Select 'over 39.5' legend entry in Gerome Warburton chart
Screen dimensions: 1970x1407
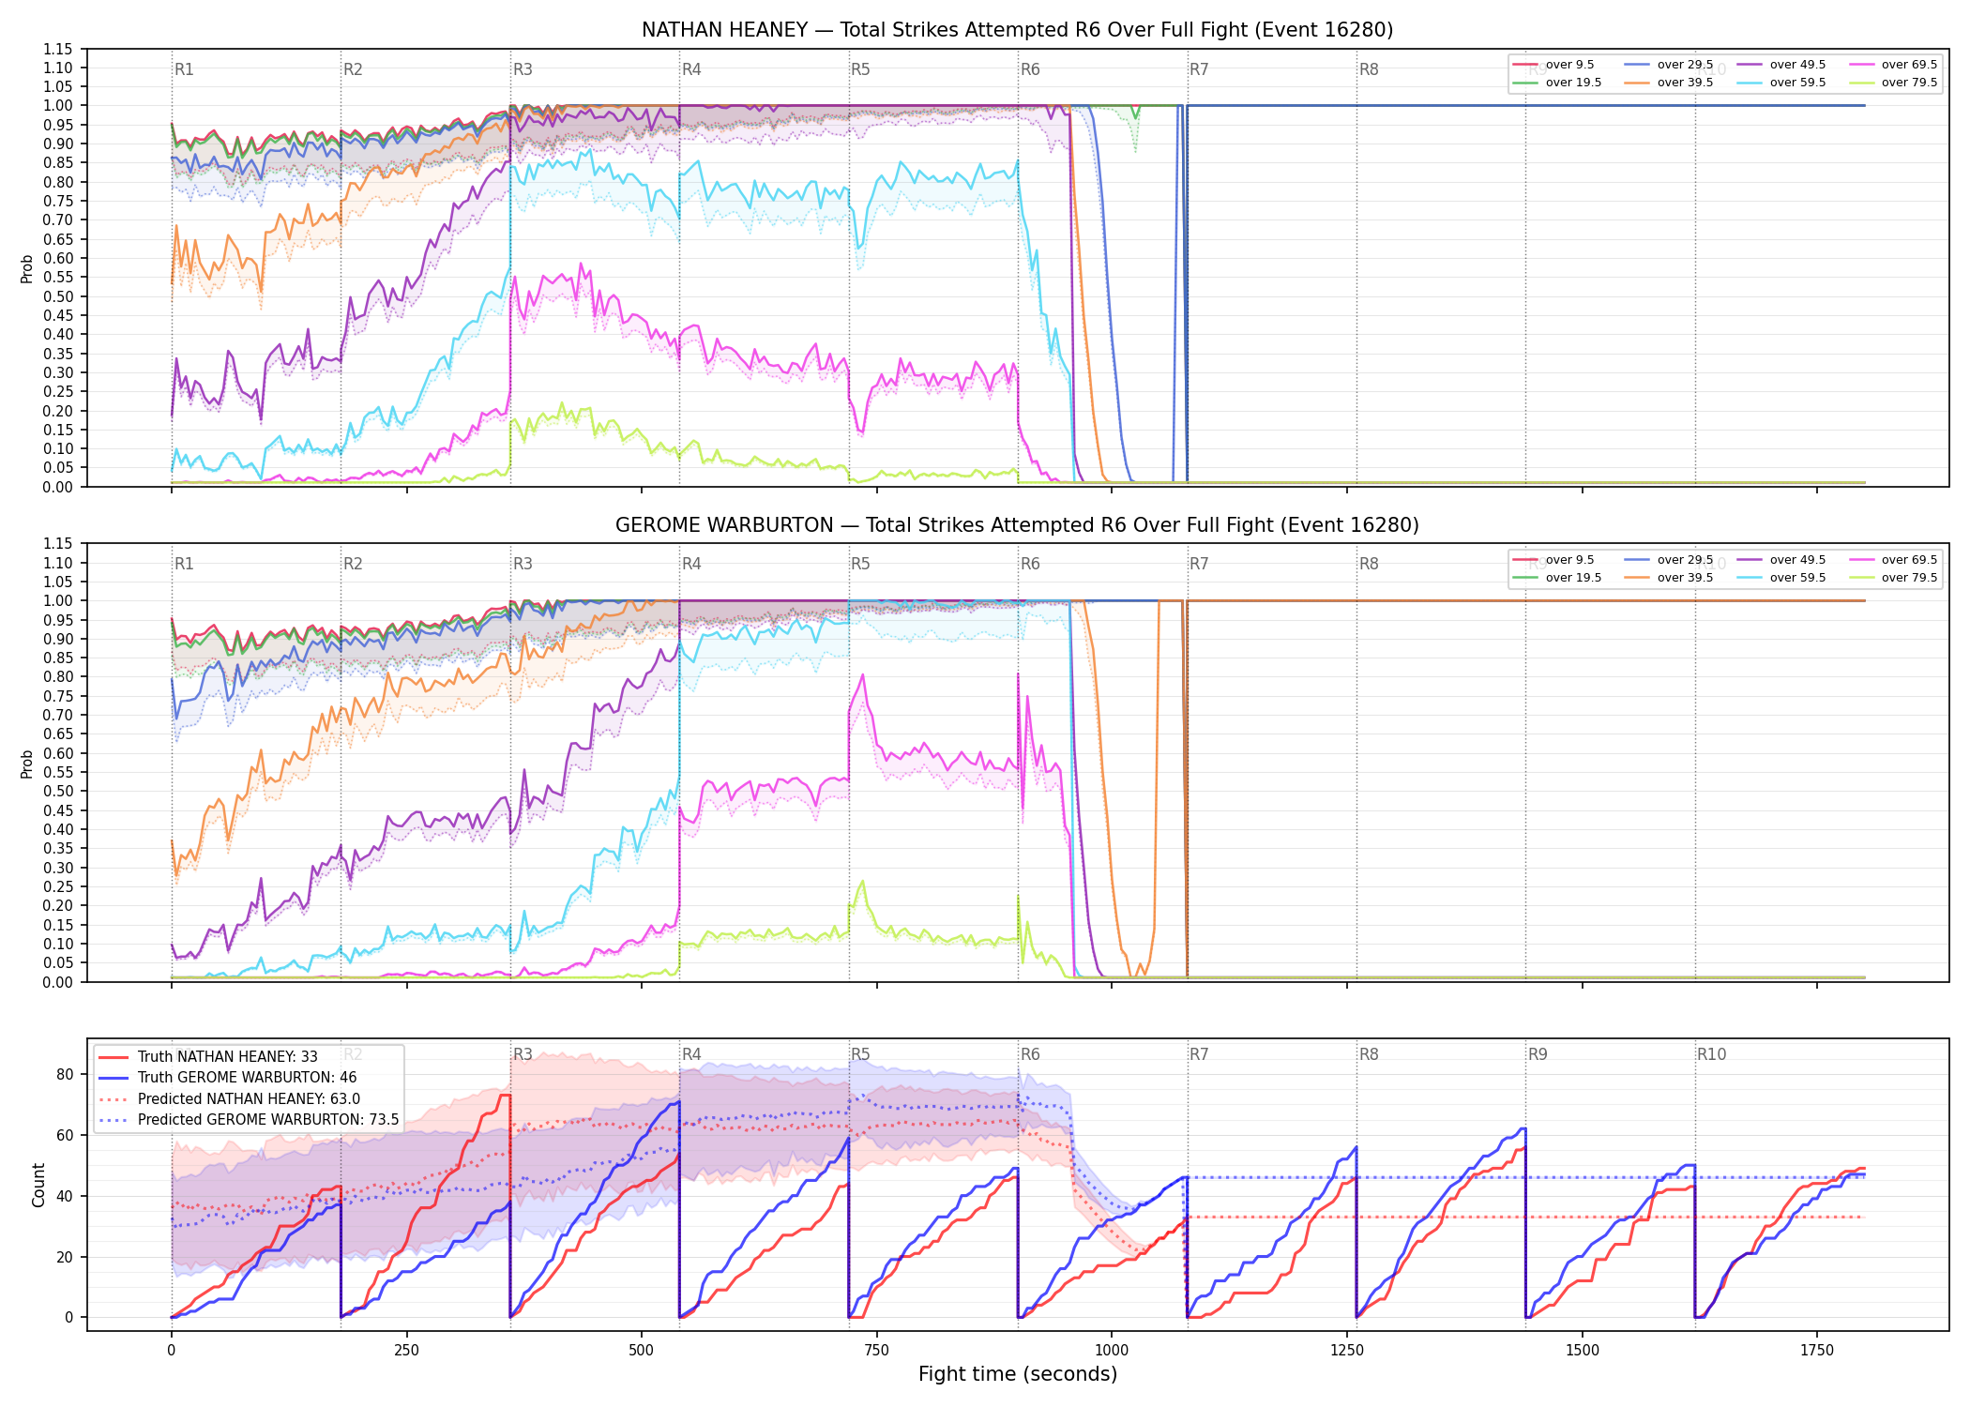click(1669, 578)
